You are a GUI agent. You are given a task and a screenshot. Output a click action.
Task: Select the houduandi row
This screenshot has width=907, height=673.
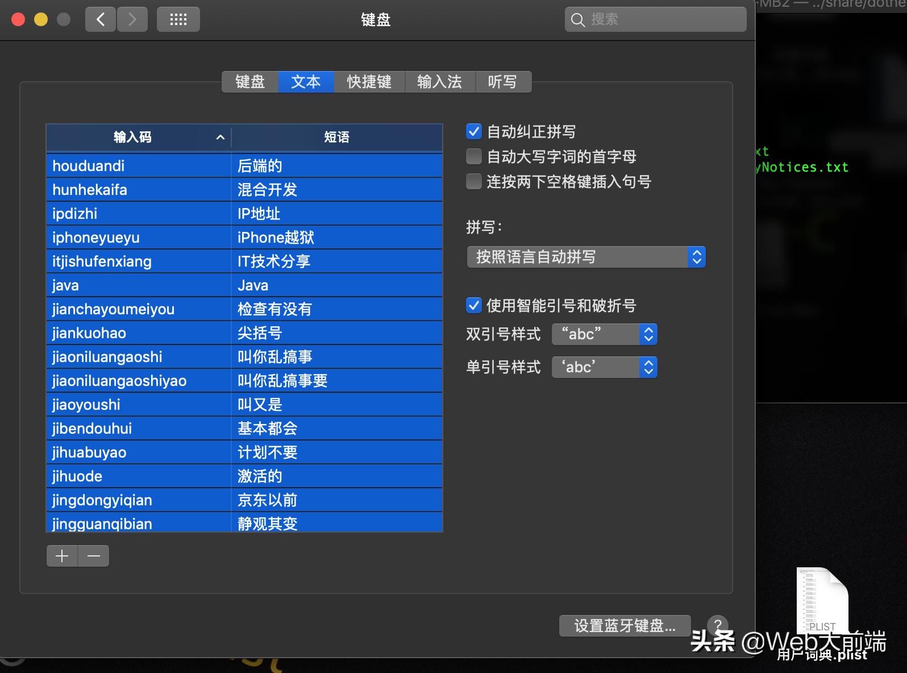point(244,166)
